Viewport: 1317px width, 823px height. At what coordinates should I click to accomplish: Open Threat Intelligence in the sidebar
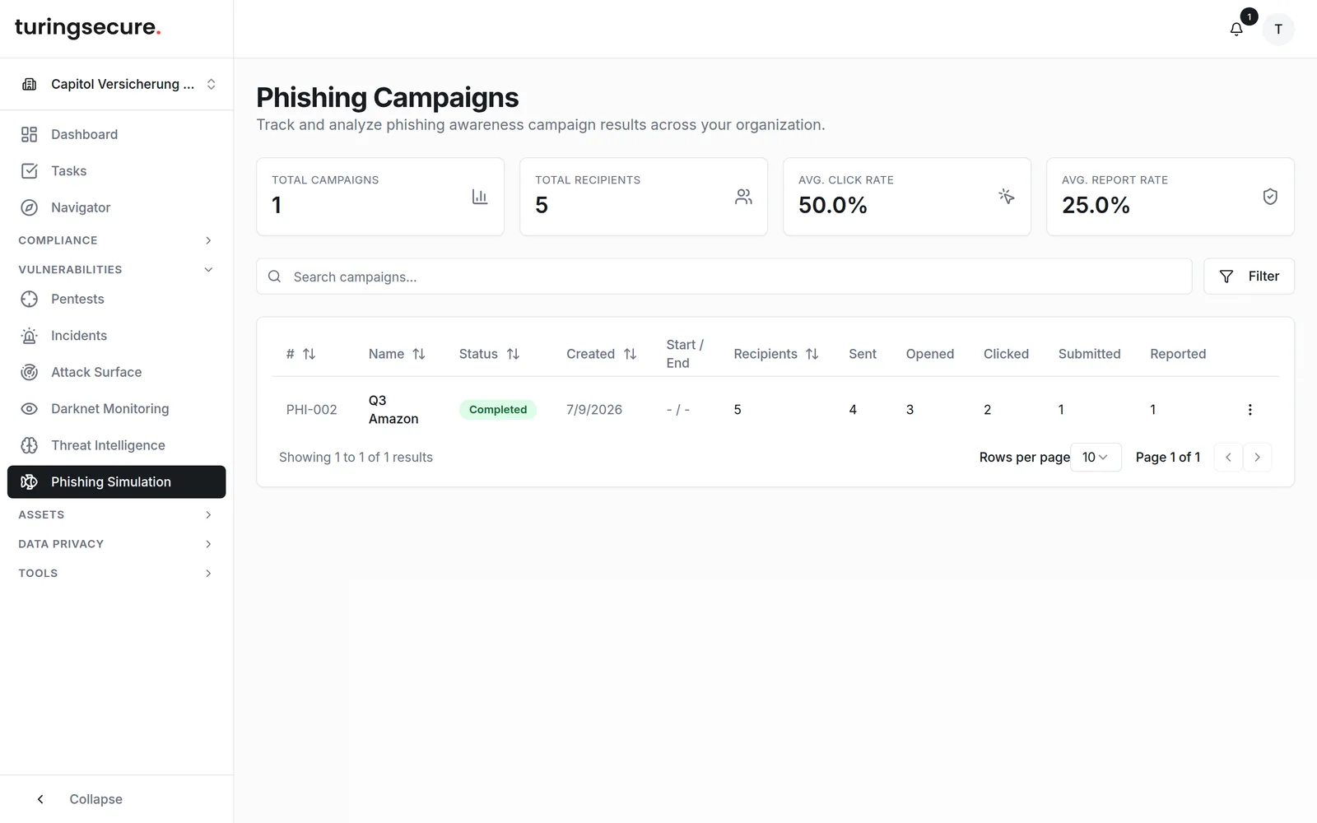coord(117,445)
